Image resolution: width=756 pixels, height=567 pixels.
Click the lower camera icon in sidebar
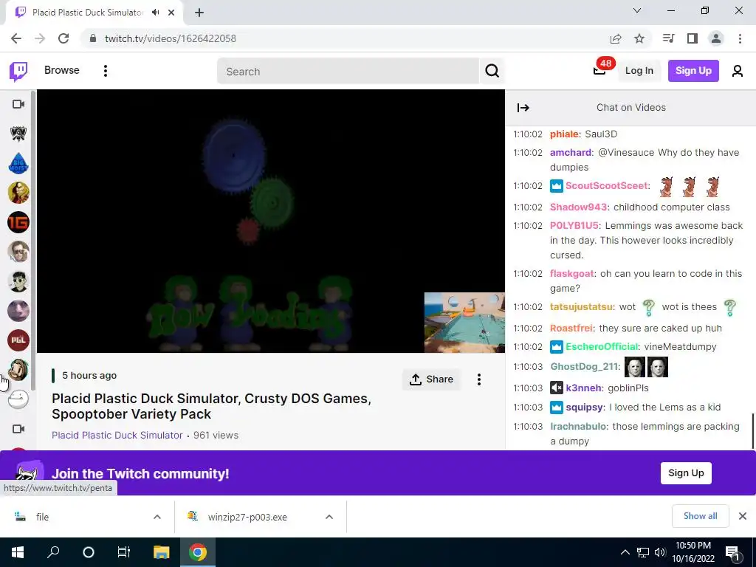click(18, 429)
